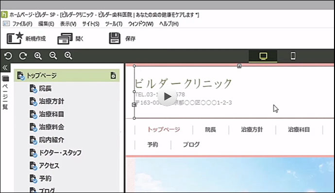
Task: Open the ヘルプ(H) menu
Action: tap(169, 24)
